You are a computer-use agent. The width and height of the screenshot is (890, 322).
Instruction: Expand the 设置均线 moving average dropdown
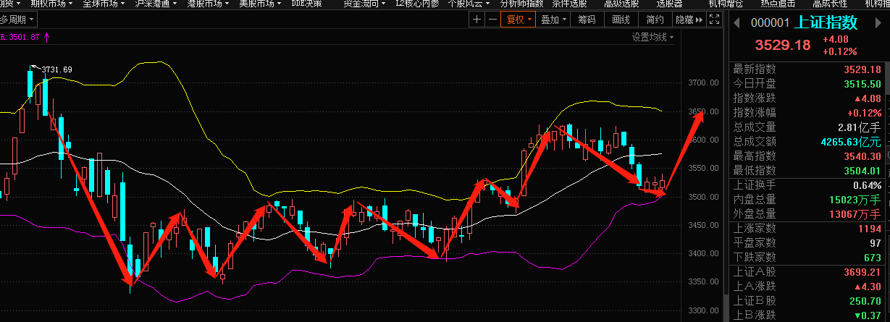click(x=652, y=37)
